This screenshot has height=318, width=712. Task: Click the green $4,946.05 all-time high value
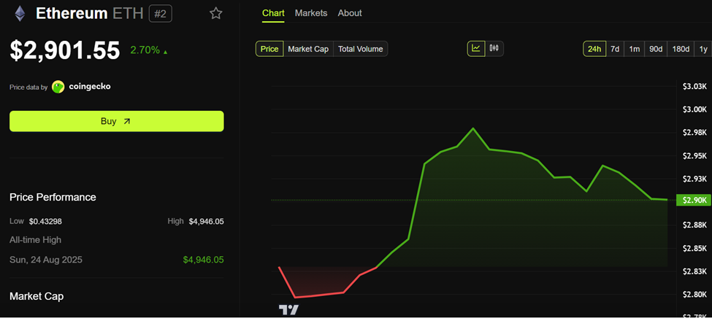pos(204,260)
